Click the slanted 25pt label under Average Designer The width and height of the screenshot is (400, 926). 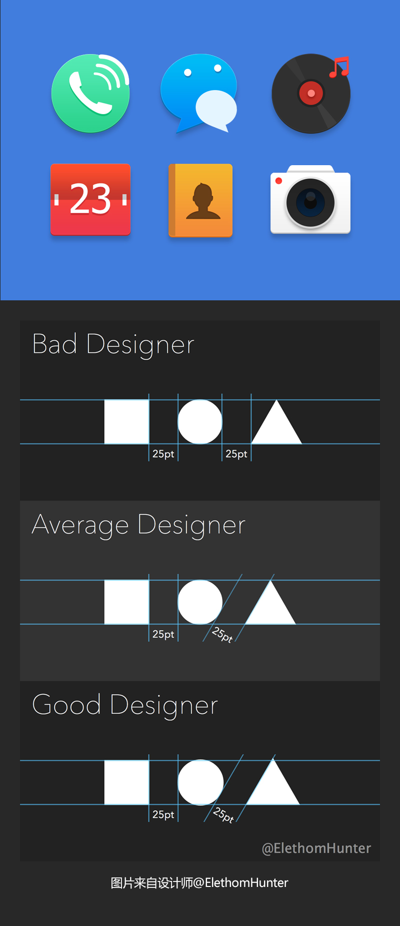click(x=222, y=634)
